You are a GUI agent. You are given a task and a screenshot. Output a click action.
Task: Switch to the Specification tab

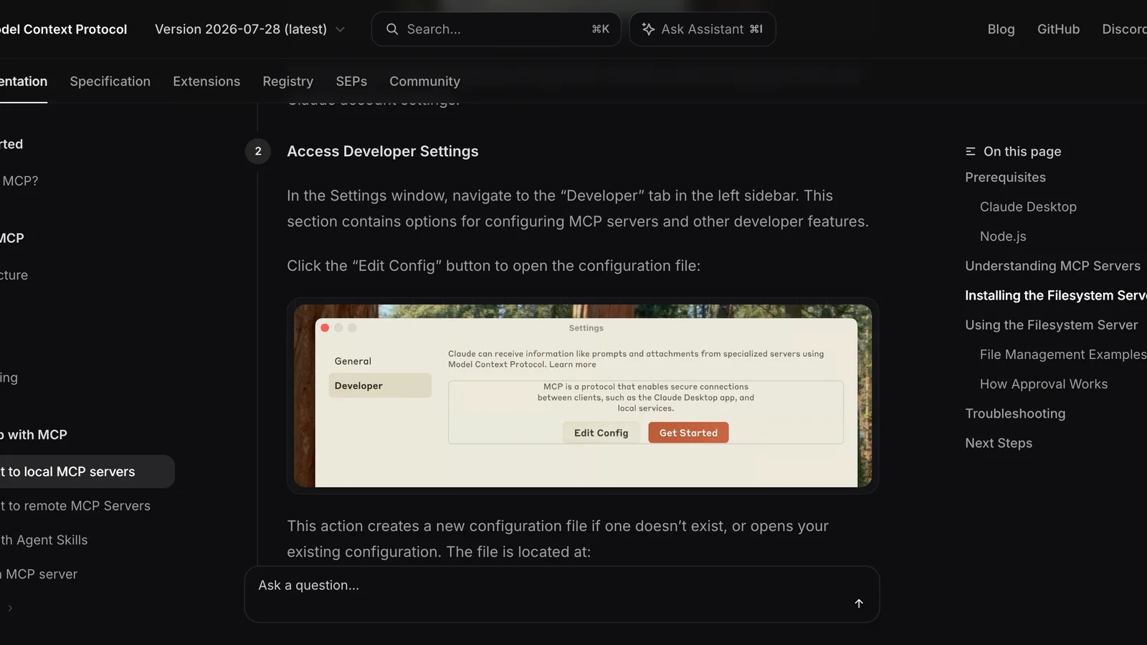(x=110, y=82)
